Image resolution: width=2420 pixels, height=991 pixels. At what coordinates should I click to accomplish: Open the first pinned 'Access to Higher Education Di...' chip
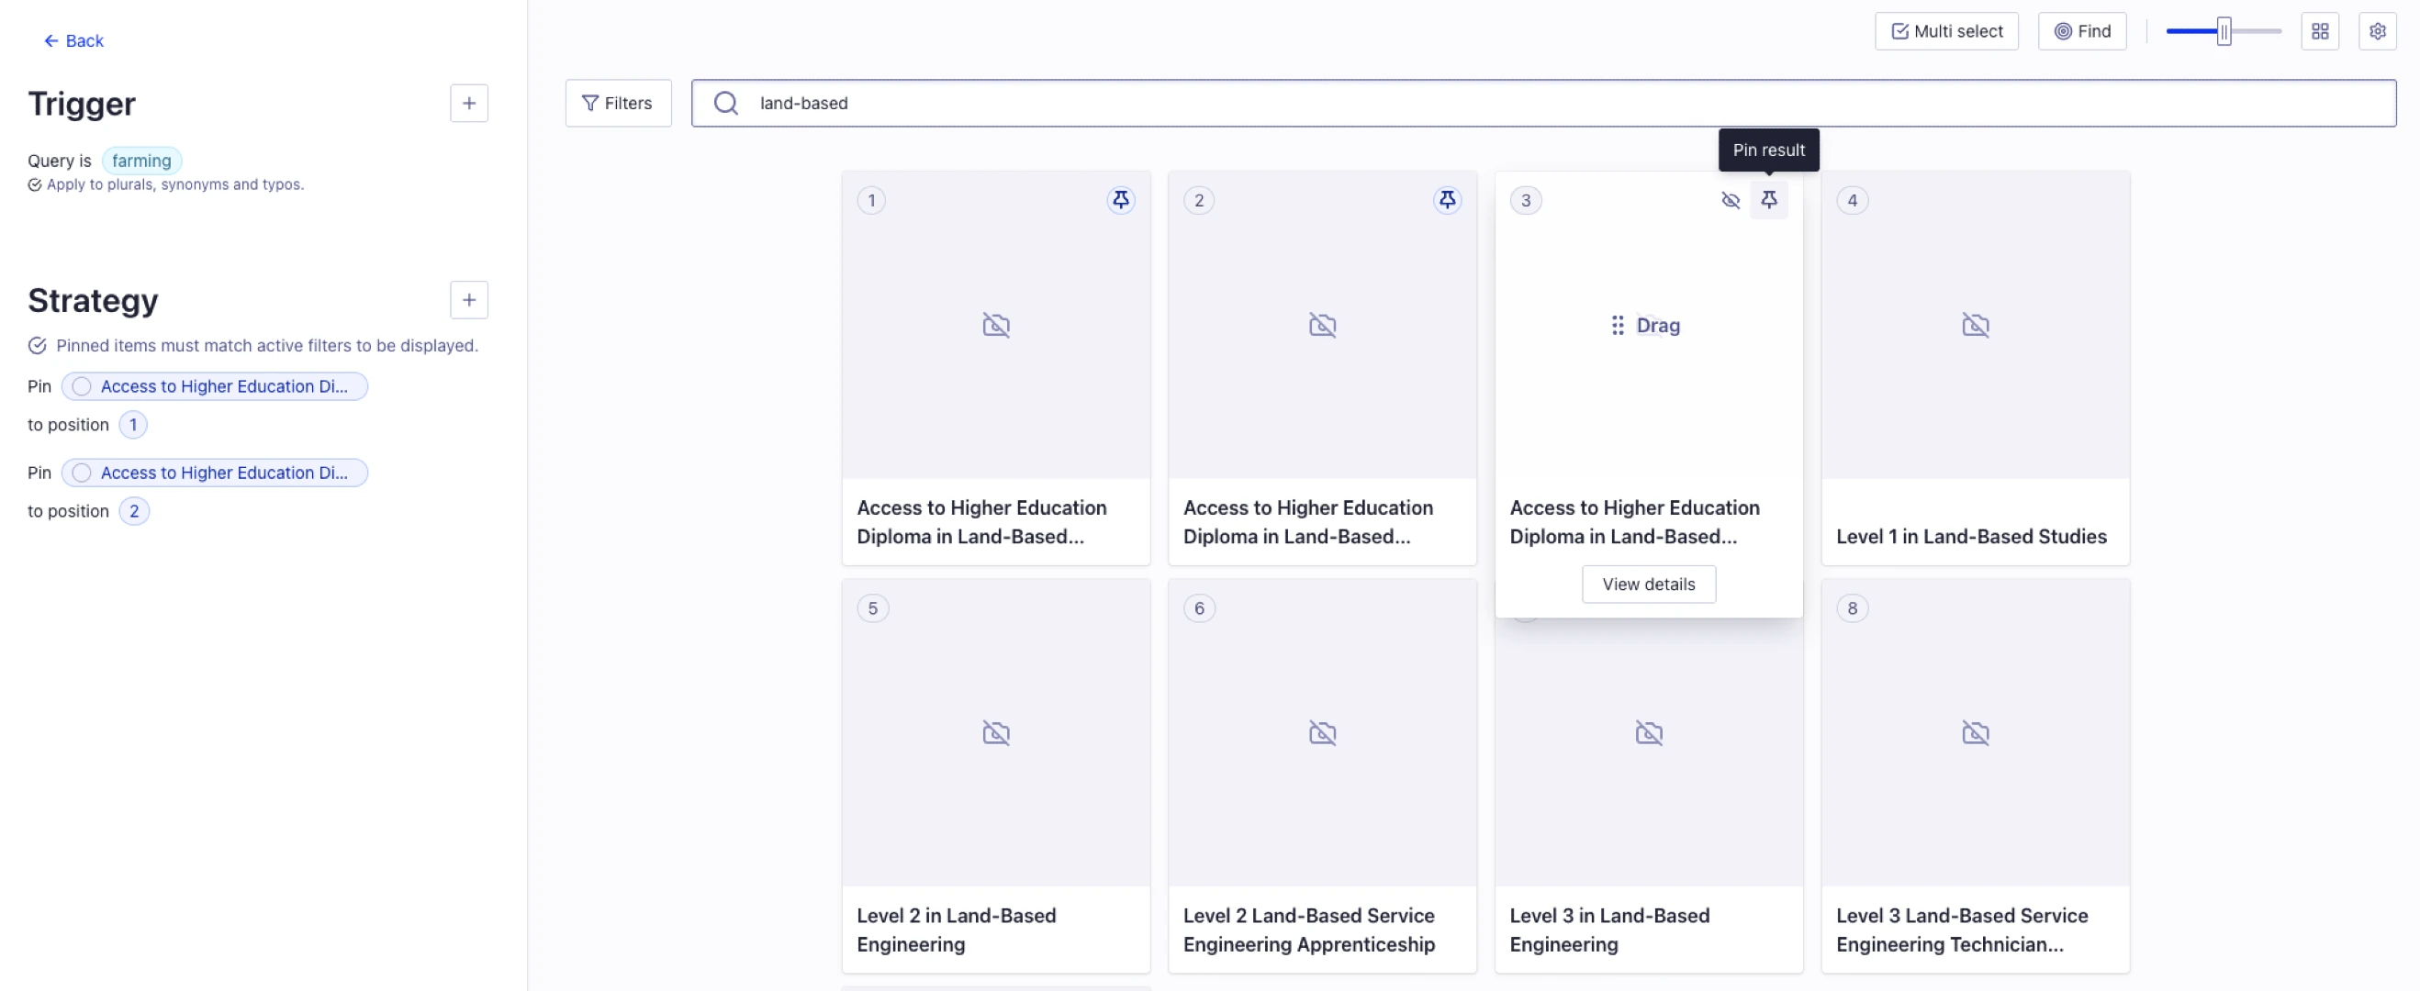214,386
